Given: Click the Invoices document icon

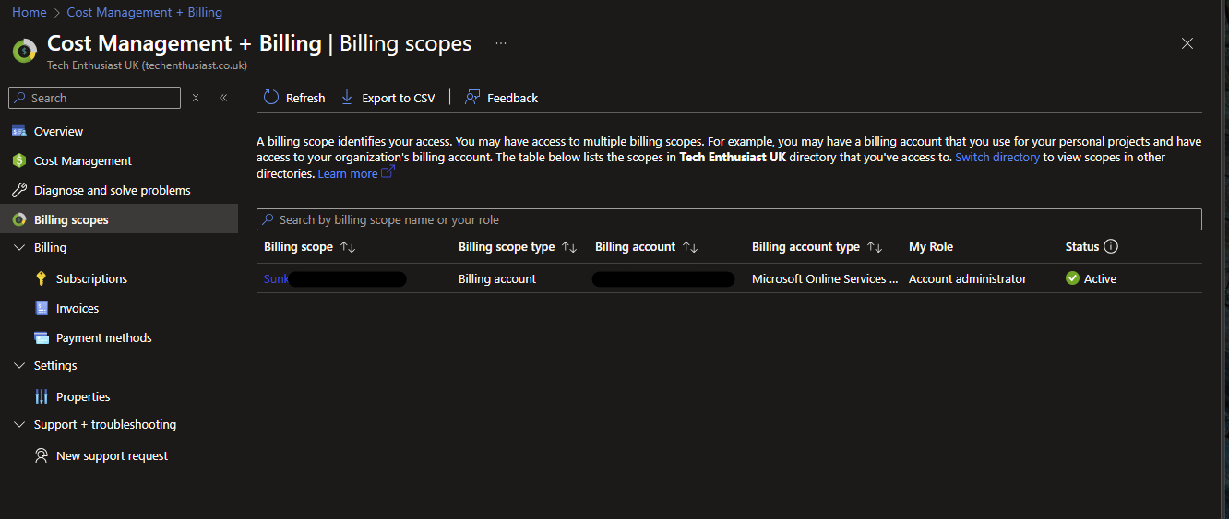Looking at the screenshot, I should [x=41, y=308].
